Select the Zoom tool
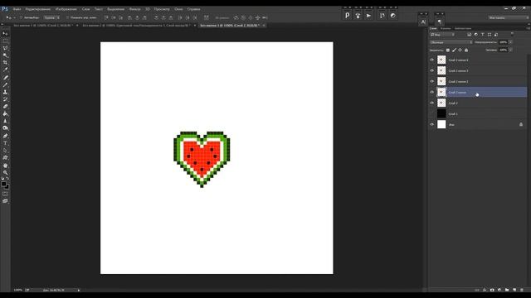The height and width of the screenshot is (298, 531). coord(5,173)
